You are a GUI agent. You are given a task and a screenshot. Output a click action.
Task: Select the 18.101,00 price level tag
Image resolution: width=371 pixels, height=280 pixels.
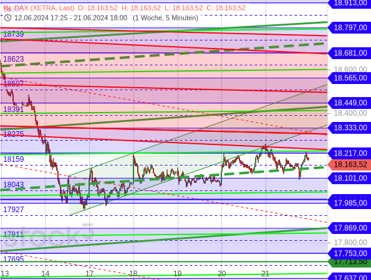pos(349,178)
